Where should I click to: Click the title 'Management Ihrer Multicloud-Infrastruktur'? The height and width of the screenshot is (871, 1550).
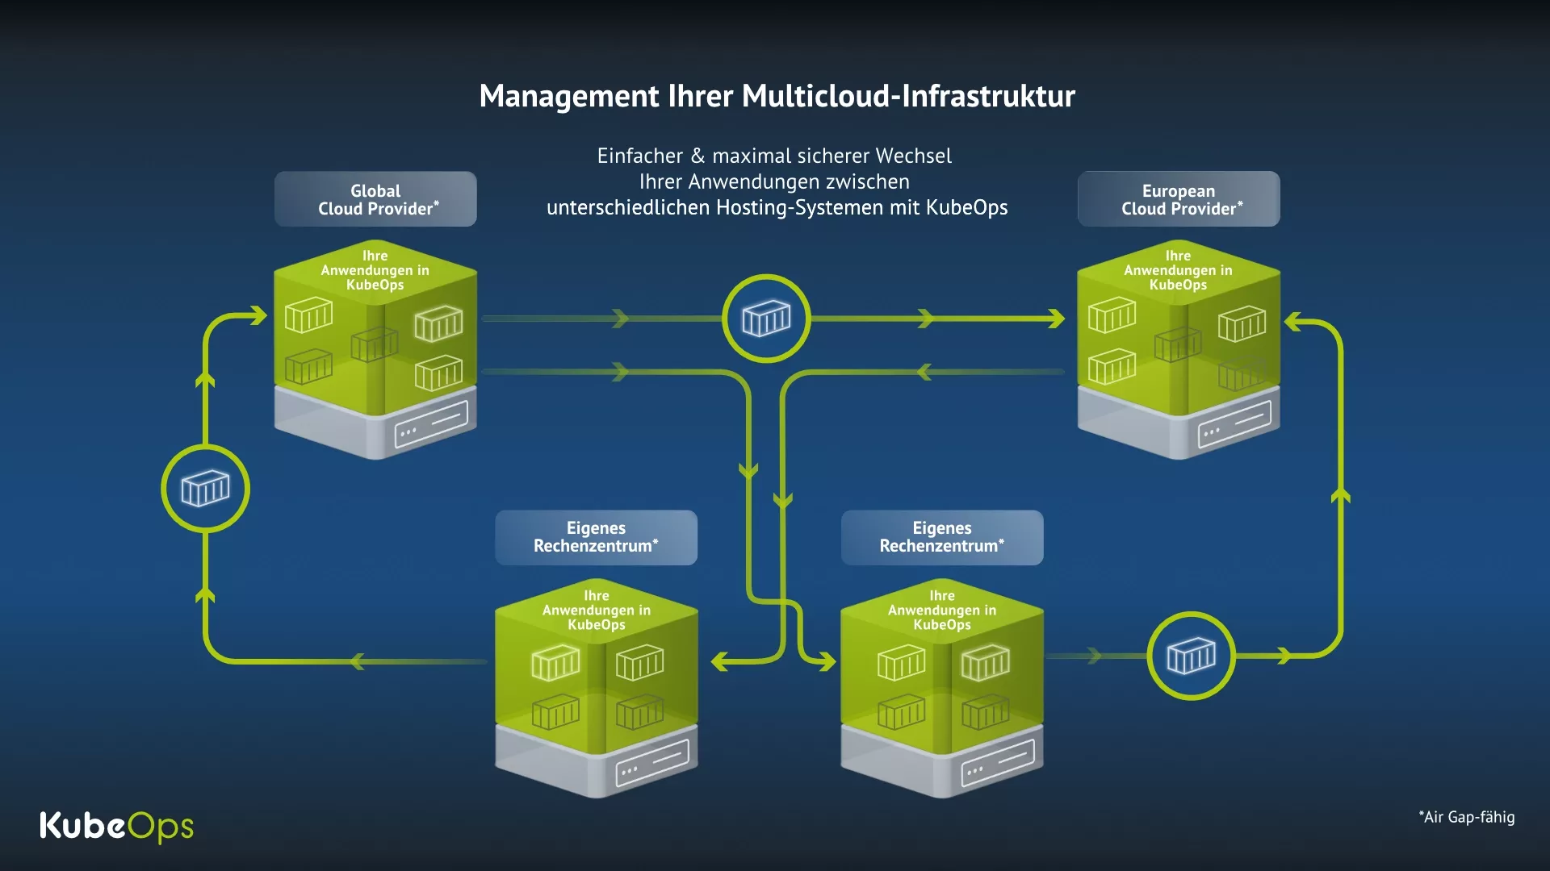(x=777, y=96)
